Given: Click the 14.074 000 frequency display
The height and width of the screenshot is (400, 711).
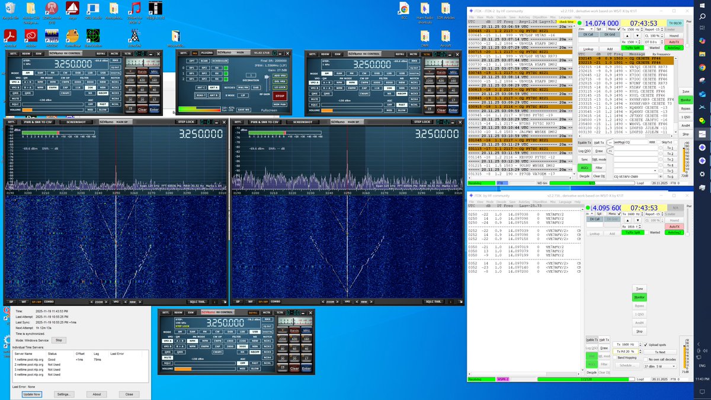Looking at the screenshot, I should (x=602, y=23).
